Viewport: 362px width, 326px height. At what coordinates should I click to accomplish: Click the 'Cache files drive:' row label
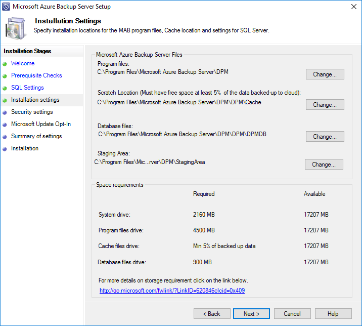[119, 246]
